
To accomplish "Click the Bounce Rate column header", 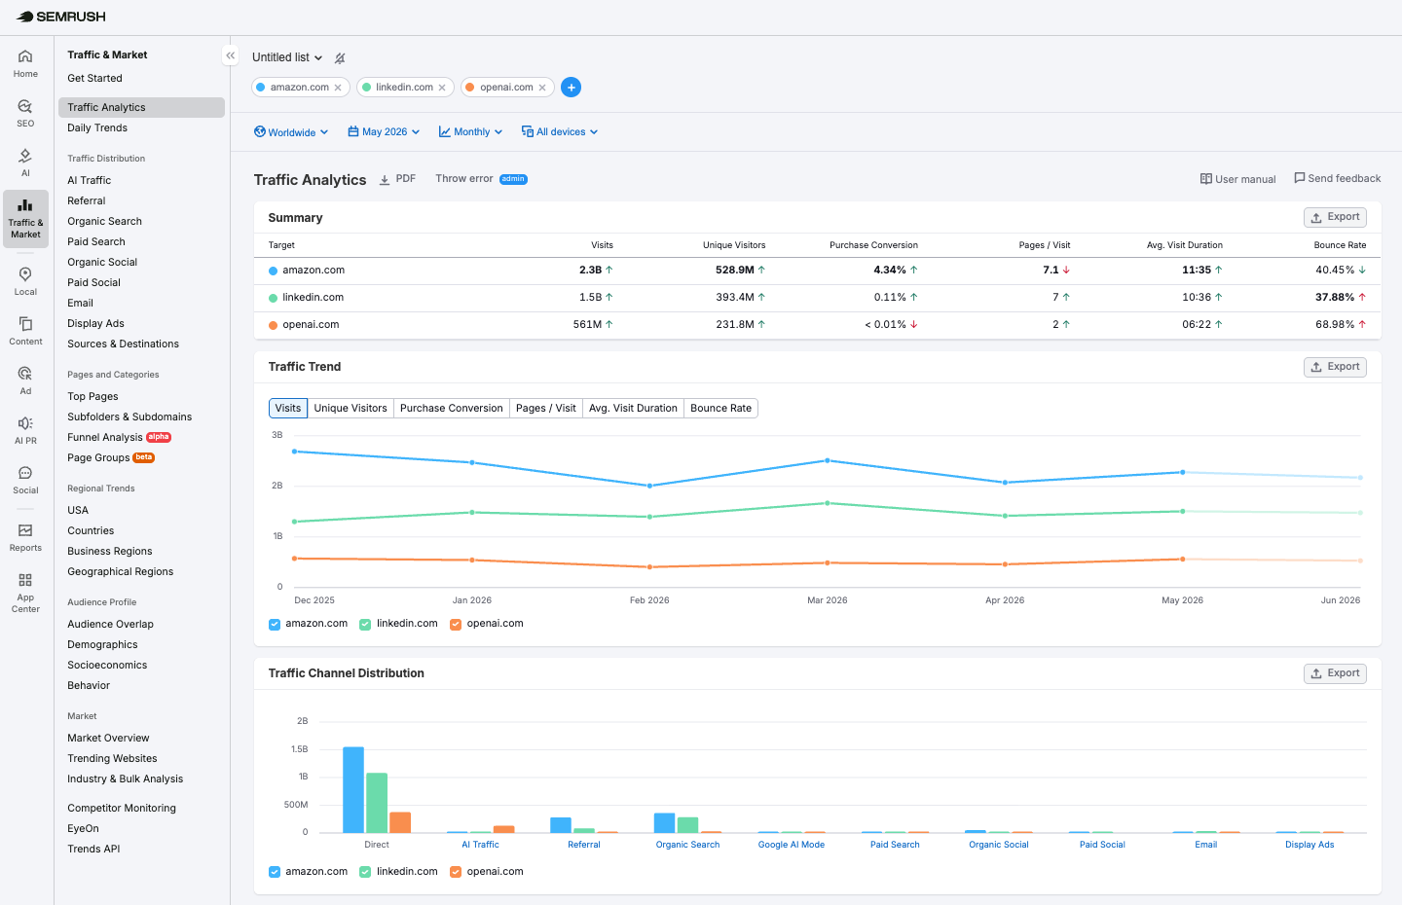I will 1340,245.
